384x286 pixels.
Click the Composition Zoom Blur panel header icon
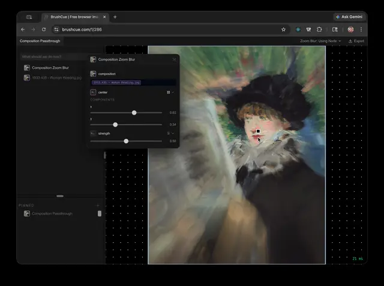coord(93,59)
